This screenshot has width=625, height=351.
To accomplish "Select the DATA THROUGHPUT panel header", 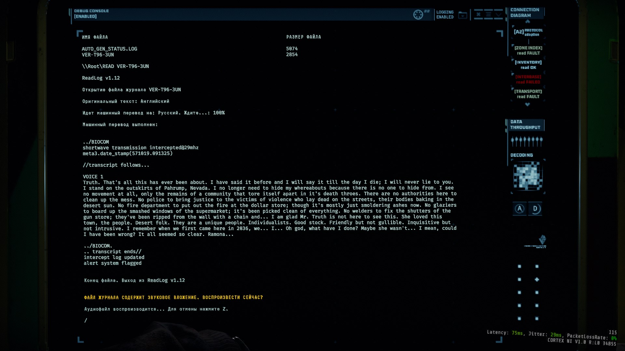I will pyautogui.click(x=525, y=124).
